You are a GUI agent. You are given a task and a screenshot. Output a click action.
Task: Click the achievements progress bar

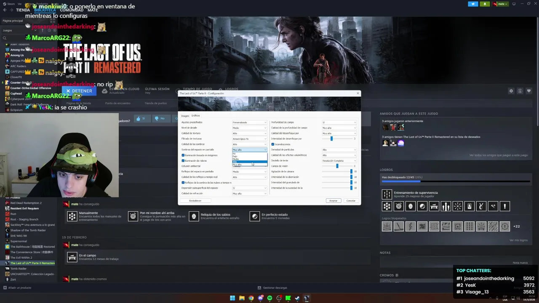456,181
